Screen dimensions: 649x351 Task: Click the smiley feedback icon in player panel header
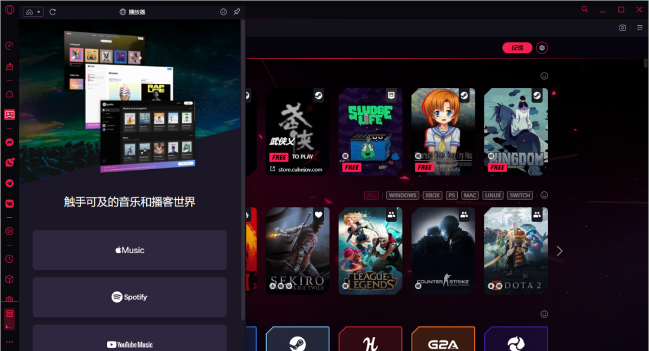[x=224, y=11]
